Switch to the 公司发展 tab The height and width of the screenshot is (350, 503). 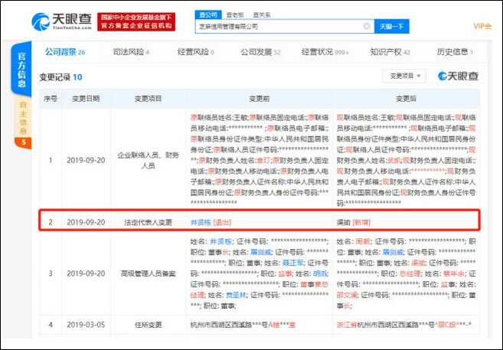pyautogui.click(x=260, y=52)
